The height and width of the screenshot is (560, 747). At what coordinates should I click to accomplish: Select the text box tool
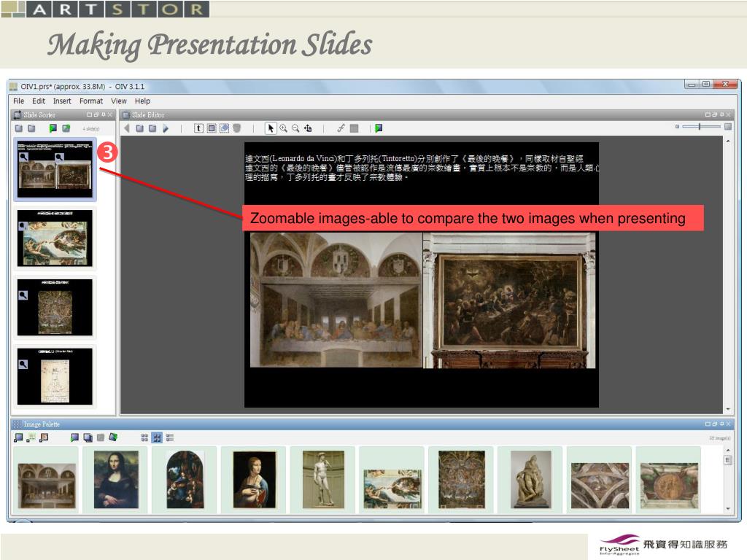click(x=198, y=128)
